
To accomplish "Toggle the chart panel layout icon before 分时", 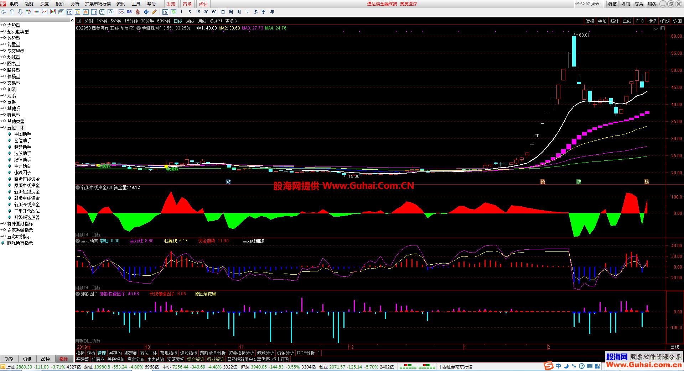I will [79, 21].
